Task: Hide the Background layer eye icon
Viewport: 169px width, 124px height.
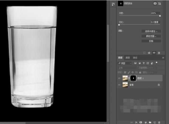Action: click(x=119, y=85)
